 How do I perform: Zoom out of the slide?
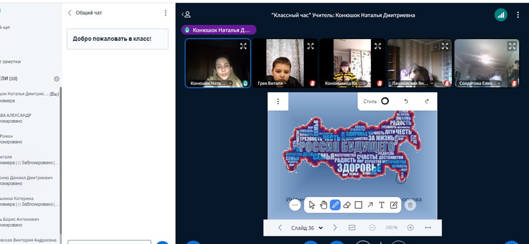(x=373, y=228)
